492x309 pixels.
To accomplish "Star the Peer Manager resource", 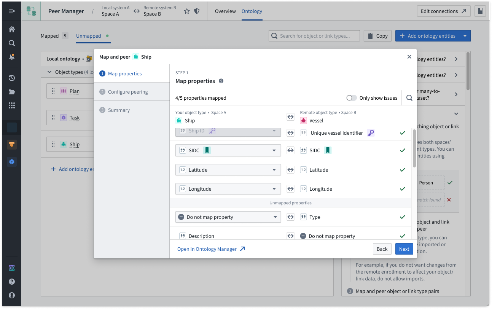I will [x=186, y=11].
